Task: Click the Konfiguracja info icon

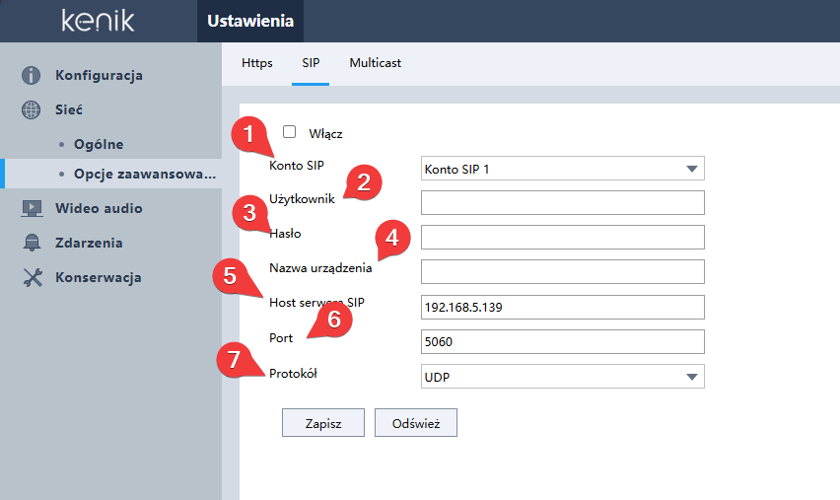Action: click(x=32, y=75)
